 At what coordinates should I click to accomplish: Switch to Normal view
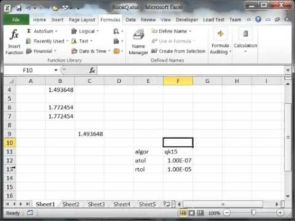coord(183,213)
